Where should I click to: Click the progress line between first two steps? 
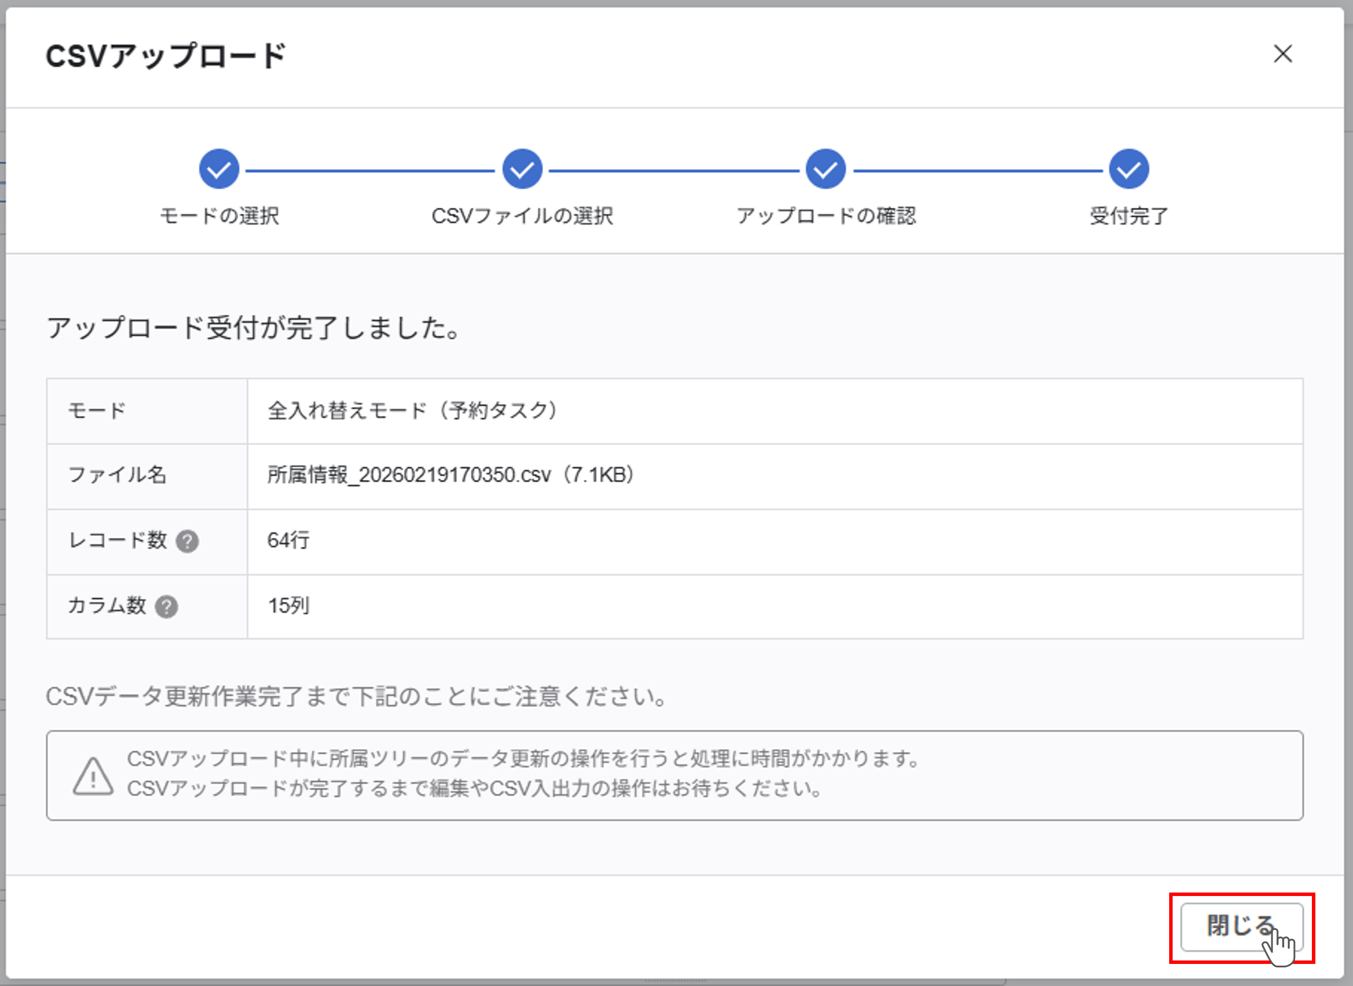click(370, 171)
